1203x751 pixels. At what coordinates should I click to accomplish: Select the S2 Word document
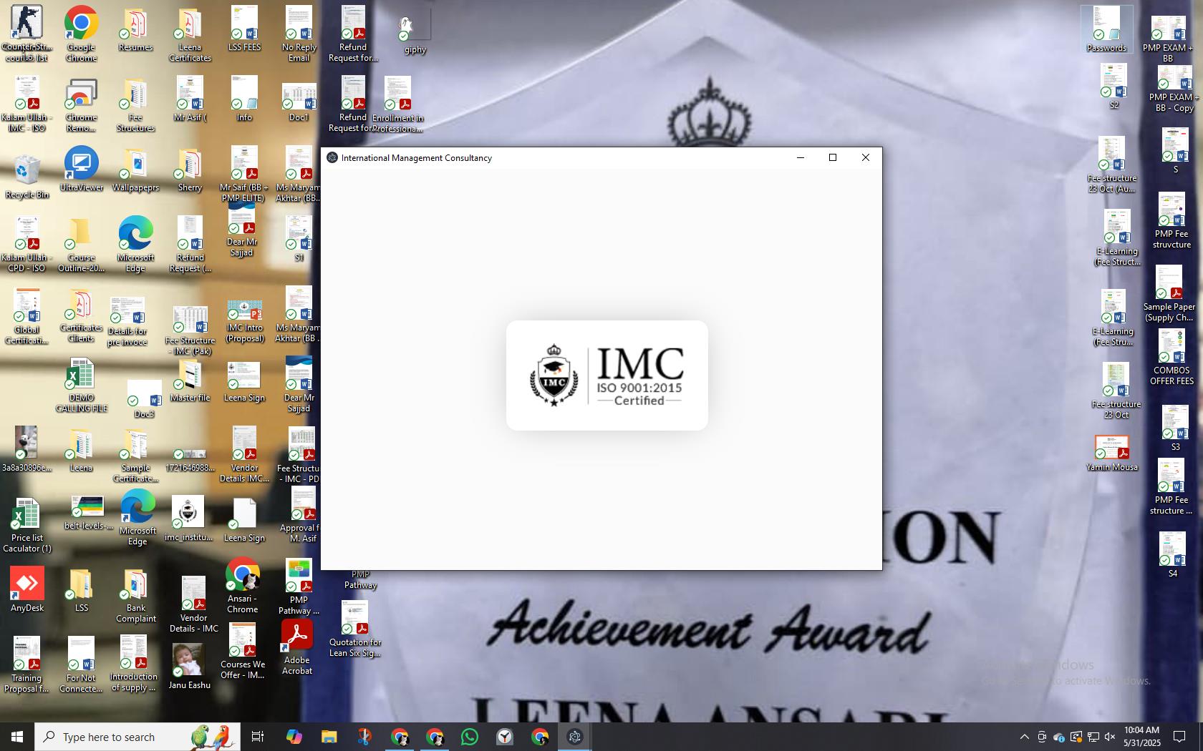[x=1113, y=86]
